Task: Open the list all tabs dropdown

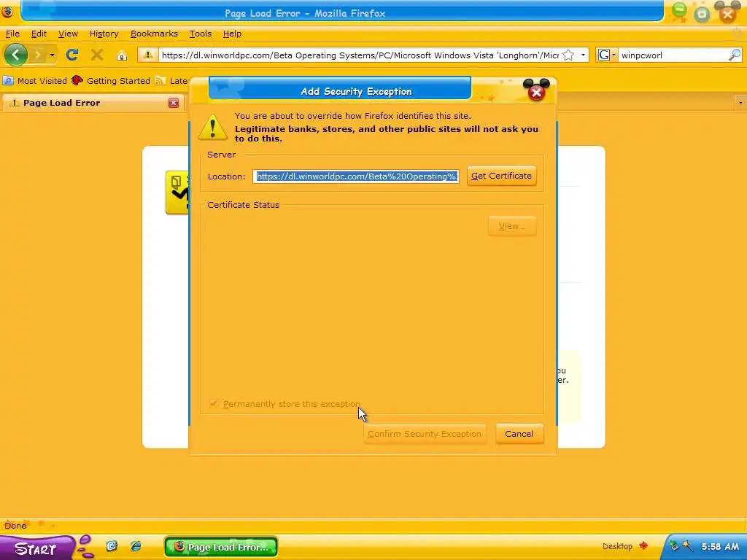Action: click(740, 103)
